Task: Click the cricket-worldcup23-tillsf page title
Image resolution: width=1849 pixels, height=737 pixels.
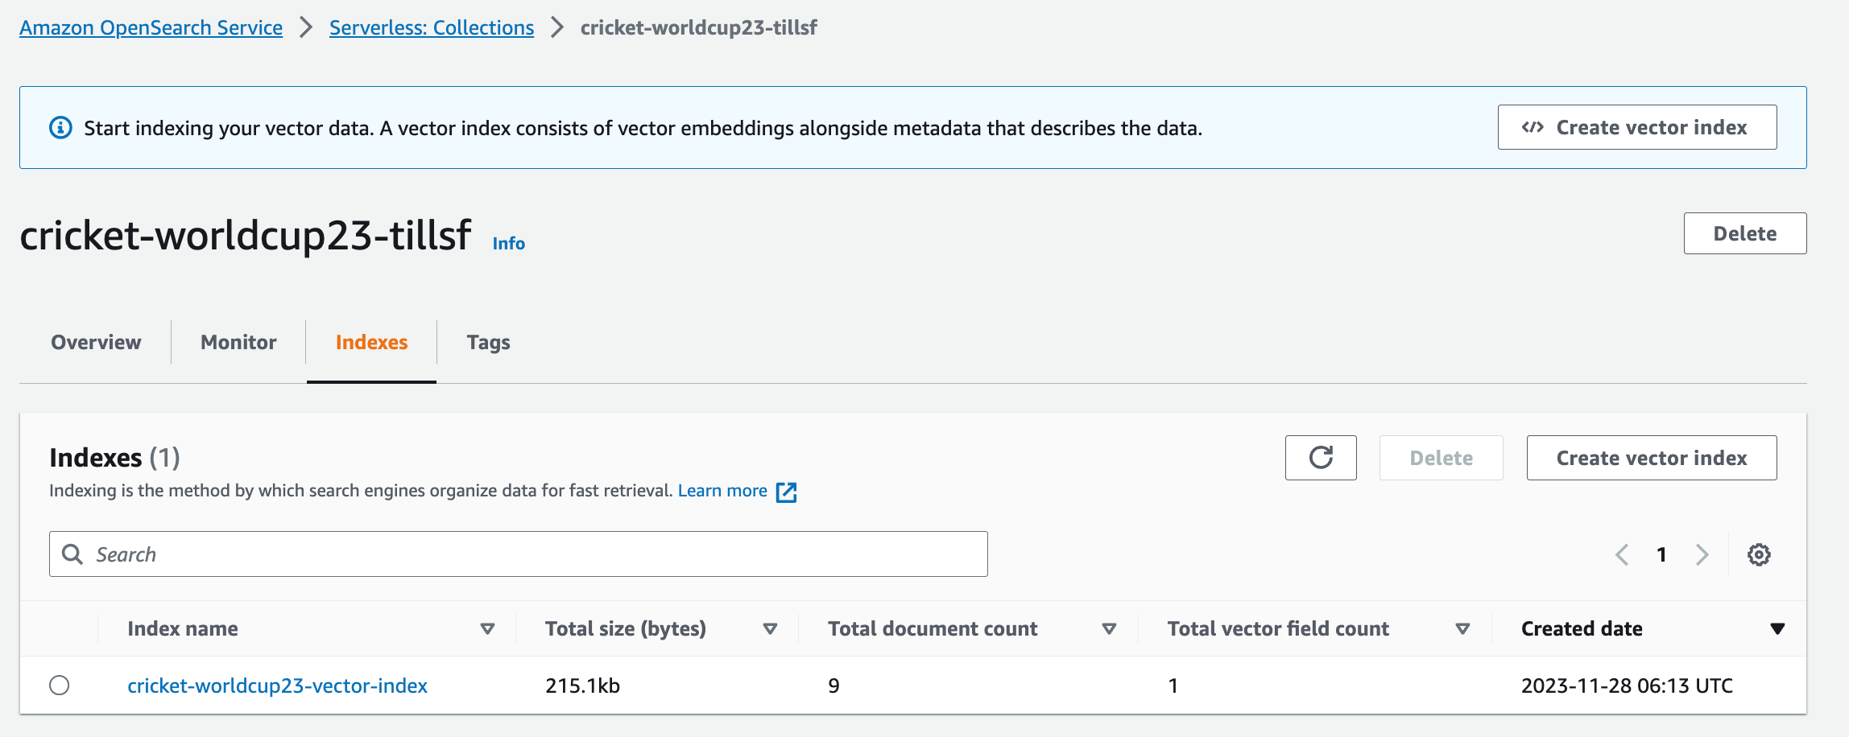Action: pos(246,235)
